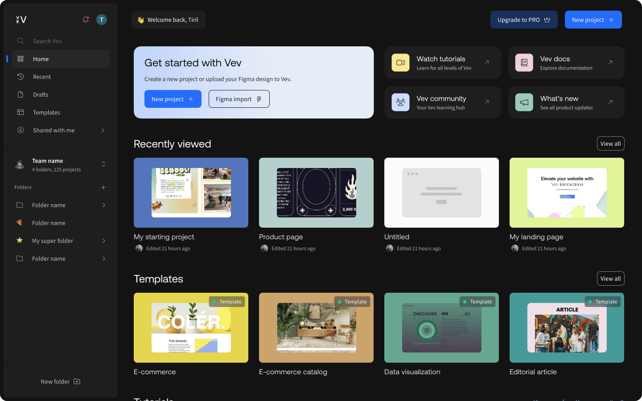Click top-right New project button
This screenshot has height=401, width=642.
coord(593,20)
